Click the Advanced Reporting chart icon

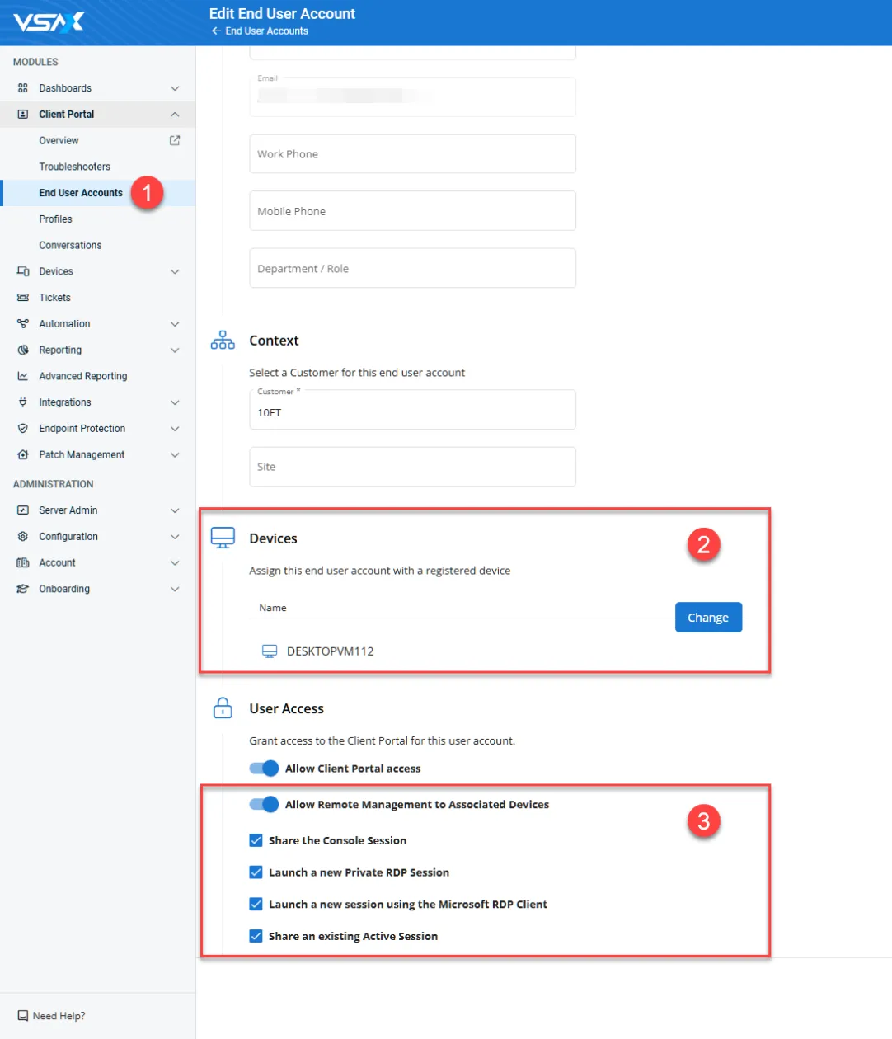[x=23, y=376]
